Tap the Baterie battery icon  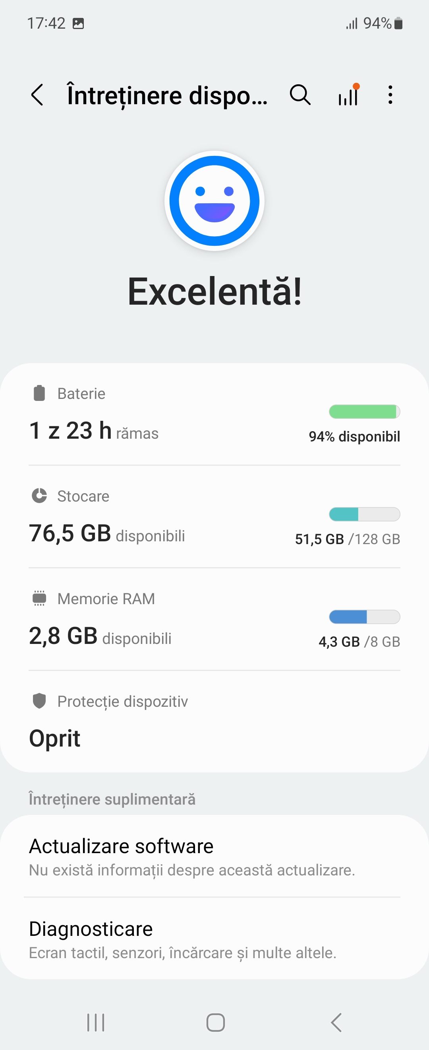39,393
